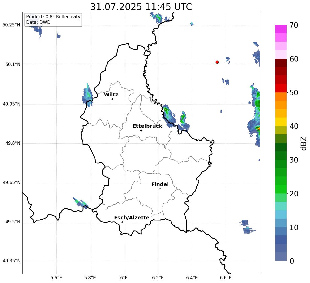Click the '6°E' longitude label

tap(124, 278)
